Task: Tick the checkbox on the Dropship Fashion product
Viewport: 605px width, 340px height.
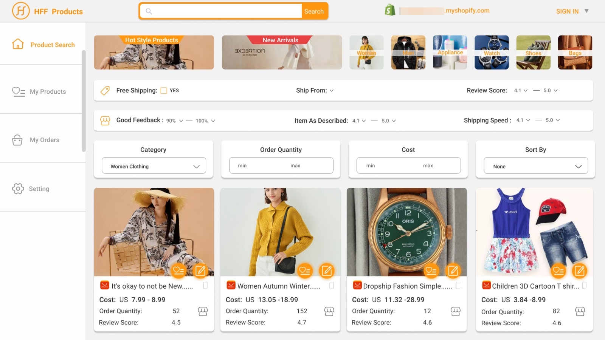Action: click(x=458, y=285)
